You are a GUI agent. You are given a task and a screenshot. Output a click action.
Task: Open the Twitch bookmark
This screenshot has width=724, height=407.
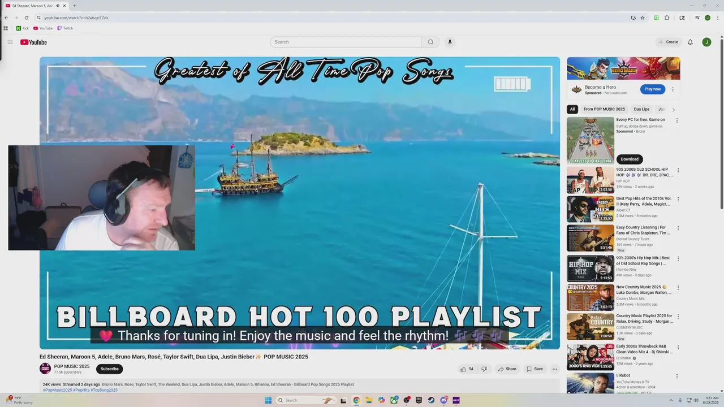click(64, 28)
